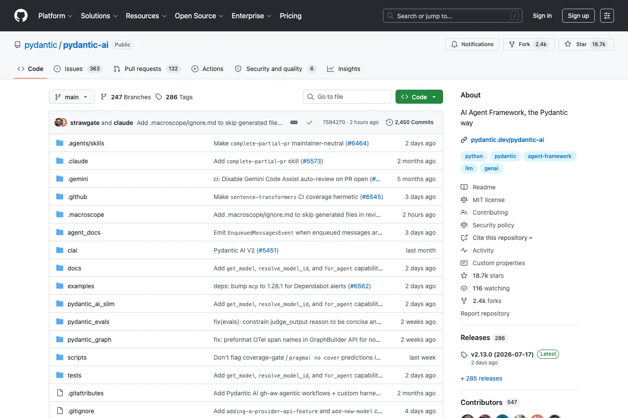The image size is (628, 418).
Task: Click the Go to file input
Action: (347, 97)
